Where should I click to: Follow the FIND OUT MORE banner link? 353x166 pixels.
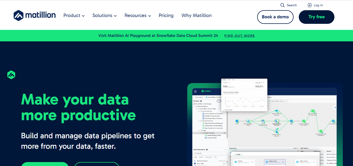(x=240, y=36)
